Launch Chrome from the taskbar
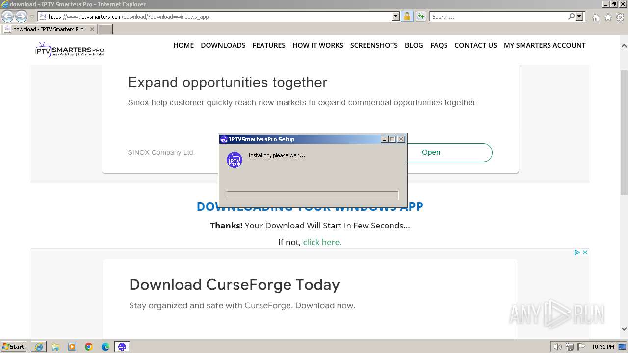Image resolution: width=628 pixels, height=353 pixels. coord(89,347)
